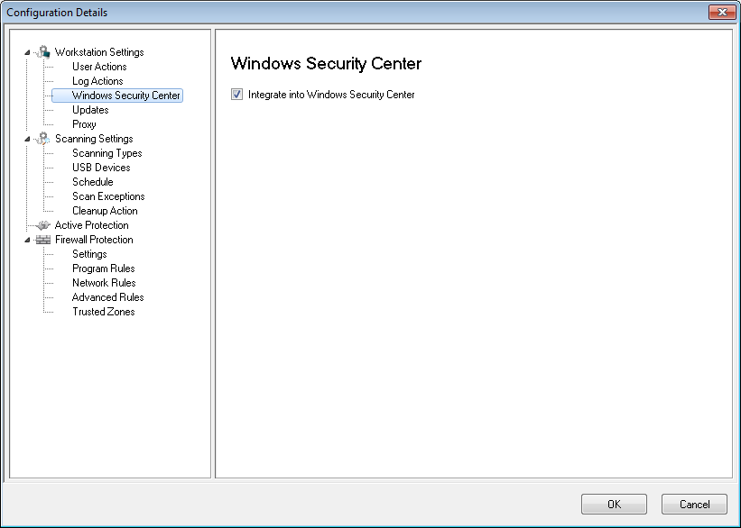
Task: Select Log Actions in the tree
Action: (97, 81)
